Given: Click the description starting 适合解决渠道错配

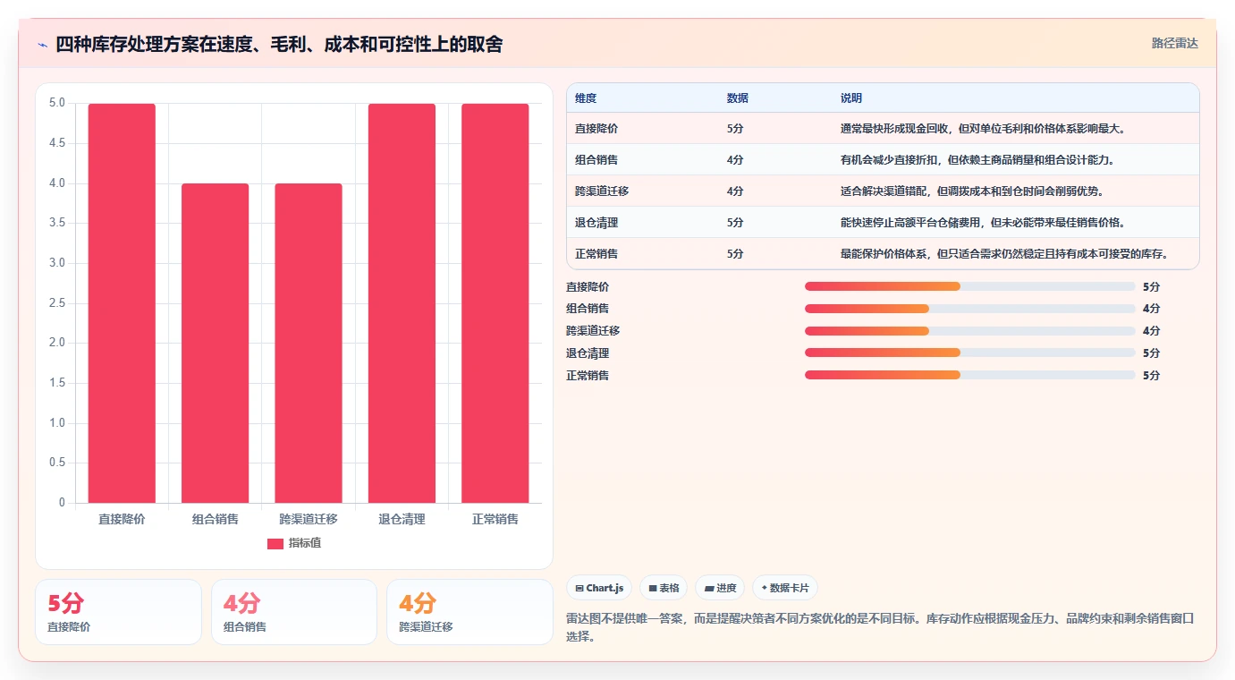Looking at the screenshot, I should [972, 191].
